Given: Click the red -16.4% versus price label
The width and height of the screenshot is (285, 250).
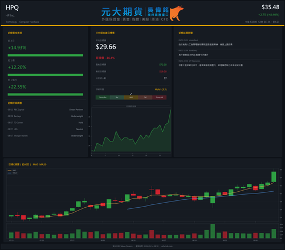Looking at the screenshot, I should [x=105, y=58].
